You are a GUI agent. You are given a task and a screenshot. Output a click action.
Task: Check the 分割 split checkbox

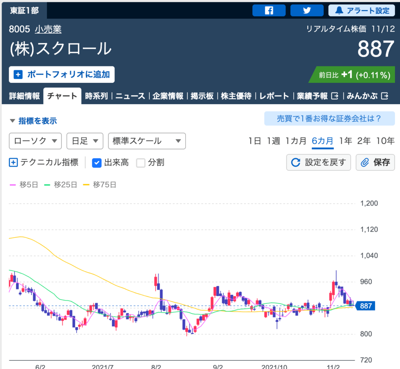(141, 162)
